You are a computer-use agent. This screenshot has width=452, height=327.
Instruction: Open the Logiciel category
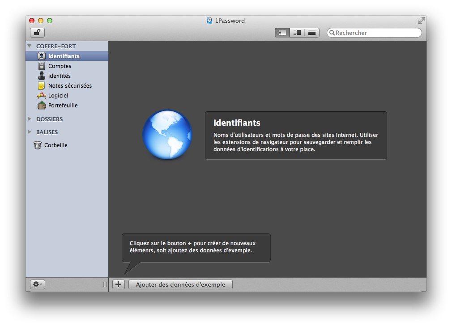67,95
